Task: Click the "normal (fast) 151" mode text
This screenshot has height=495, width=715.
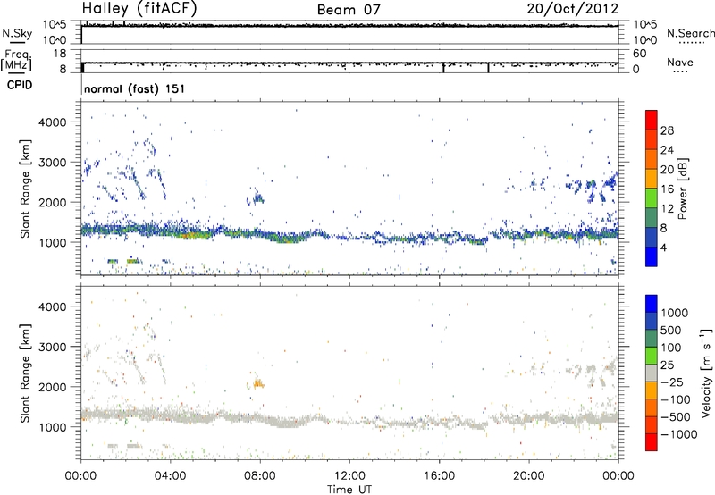Action: [135, 88]
